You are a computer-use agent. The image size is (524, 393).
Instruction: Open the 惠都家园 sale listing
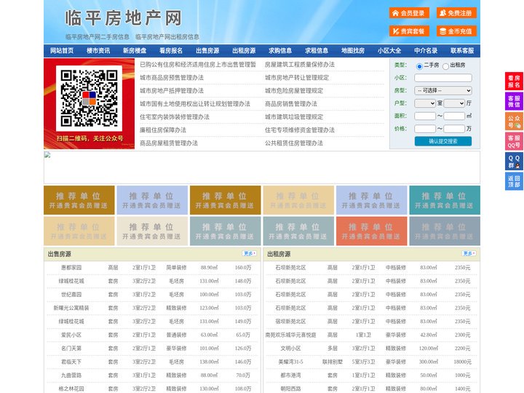pos(71,268)
